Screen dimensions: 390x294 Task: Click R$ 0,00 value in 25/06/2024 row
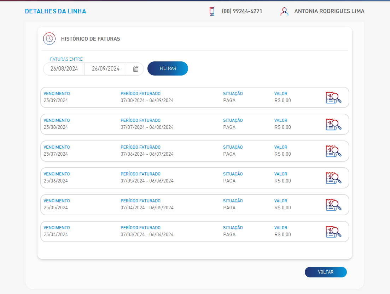point(283,181)
